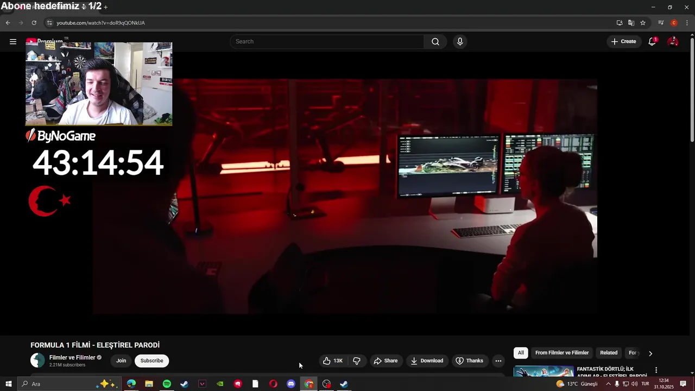
Task: Open Riot Client from the taskbar
Action: coord(238,384)
